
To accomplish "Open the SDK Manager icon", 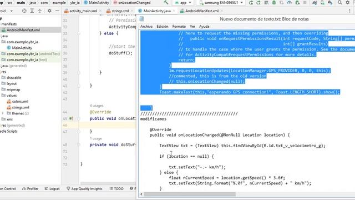I will 330,3.
